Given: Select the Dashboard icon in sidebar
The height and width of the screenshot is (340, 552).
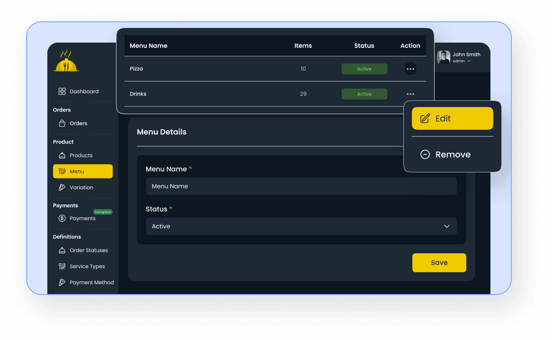Looking at the screenshot, I should [x=62, y=91].
